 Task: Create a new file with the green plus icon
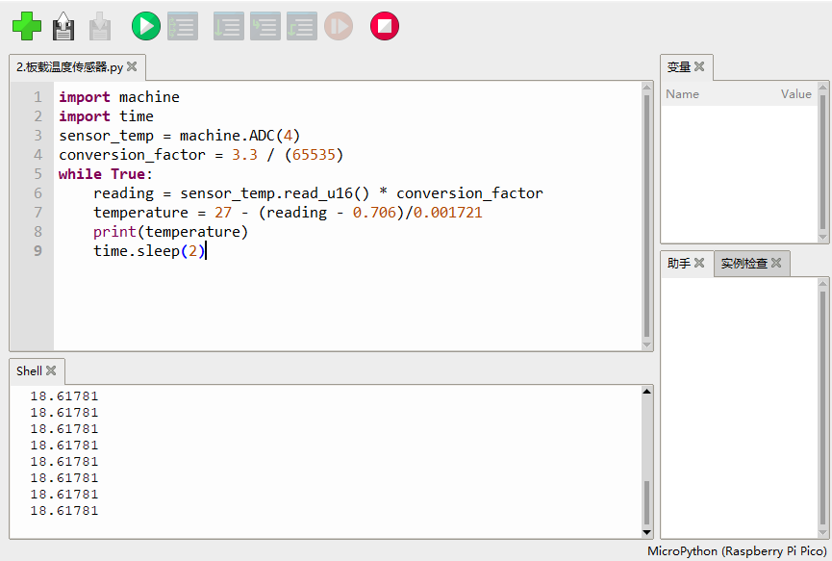pos(27,26)
